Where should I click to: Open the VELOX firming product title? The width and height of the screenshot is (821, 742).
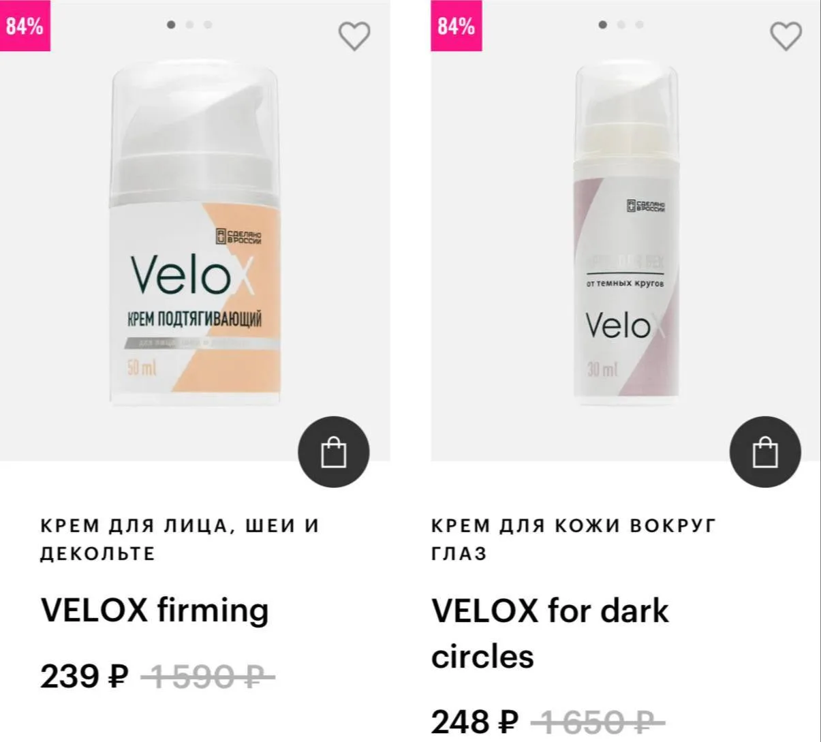[155, 610]
